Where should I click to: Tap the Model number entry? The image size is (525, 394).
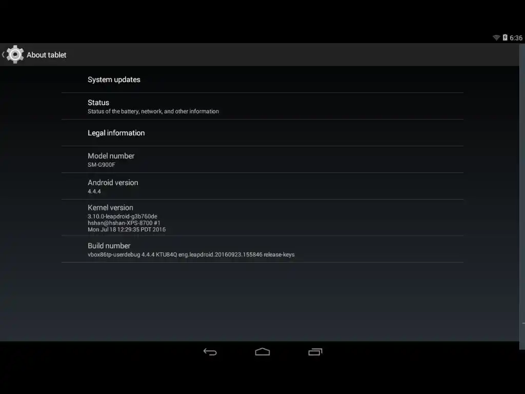tap(262, 160)
